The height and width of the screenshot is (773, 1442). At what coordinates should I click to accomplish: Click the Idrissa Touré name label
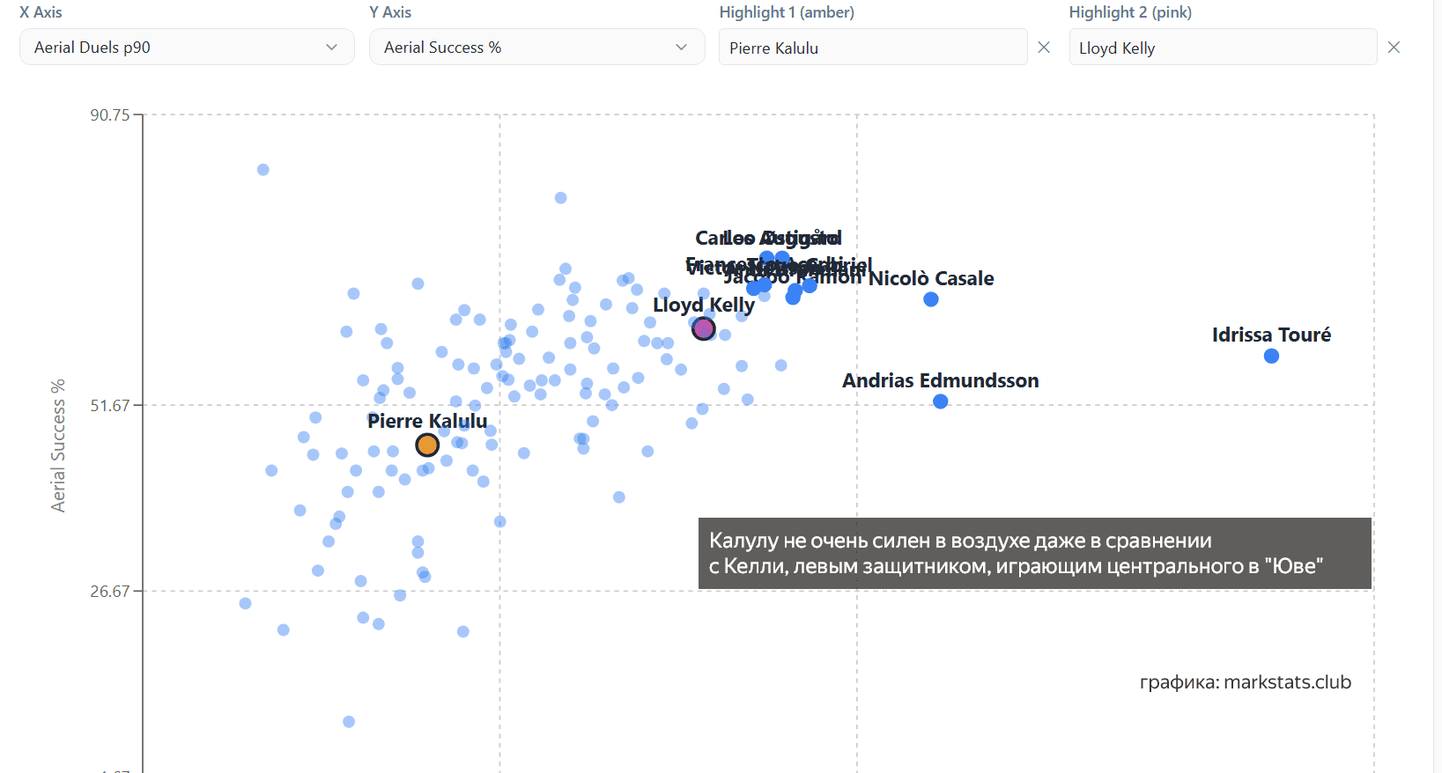(x=1271, y=335)
